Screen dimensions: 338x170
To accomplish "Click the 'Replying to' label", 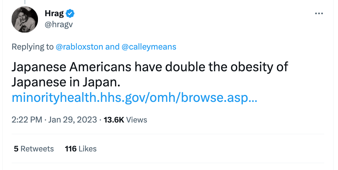I will pos(32,47).
